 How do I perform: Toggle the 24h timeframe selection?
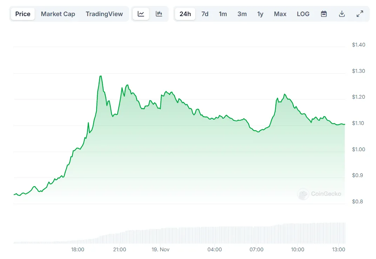(x=185, y=14)
